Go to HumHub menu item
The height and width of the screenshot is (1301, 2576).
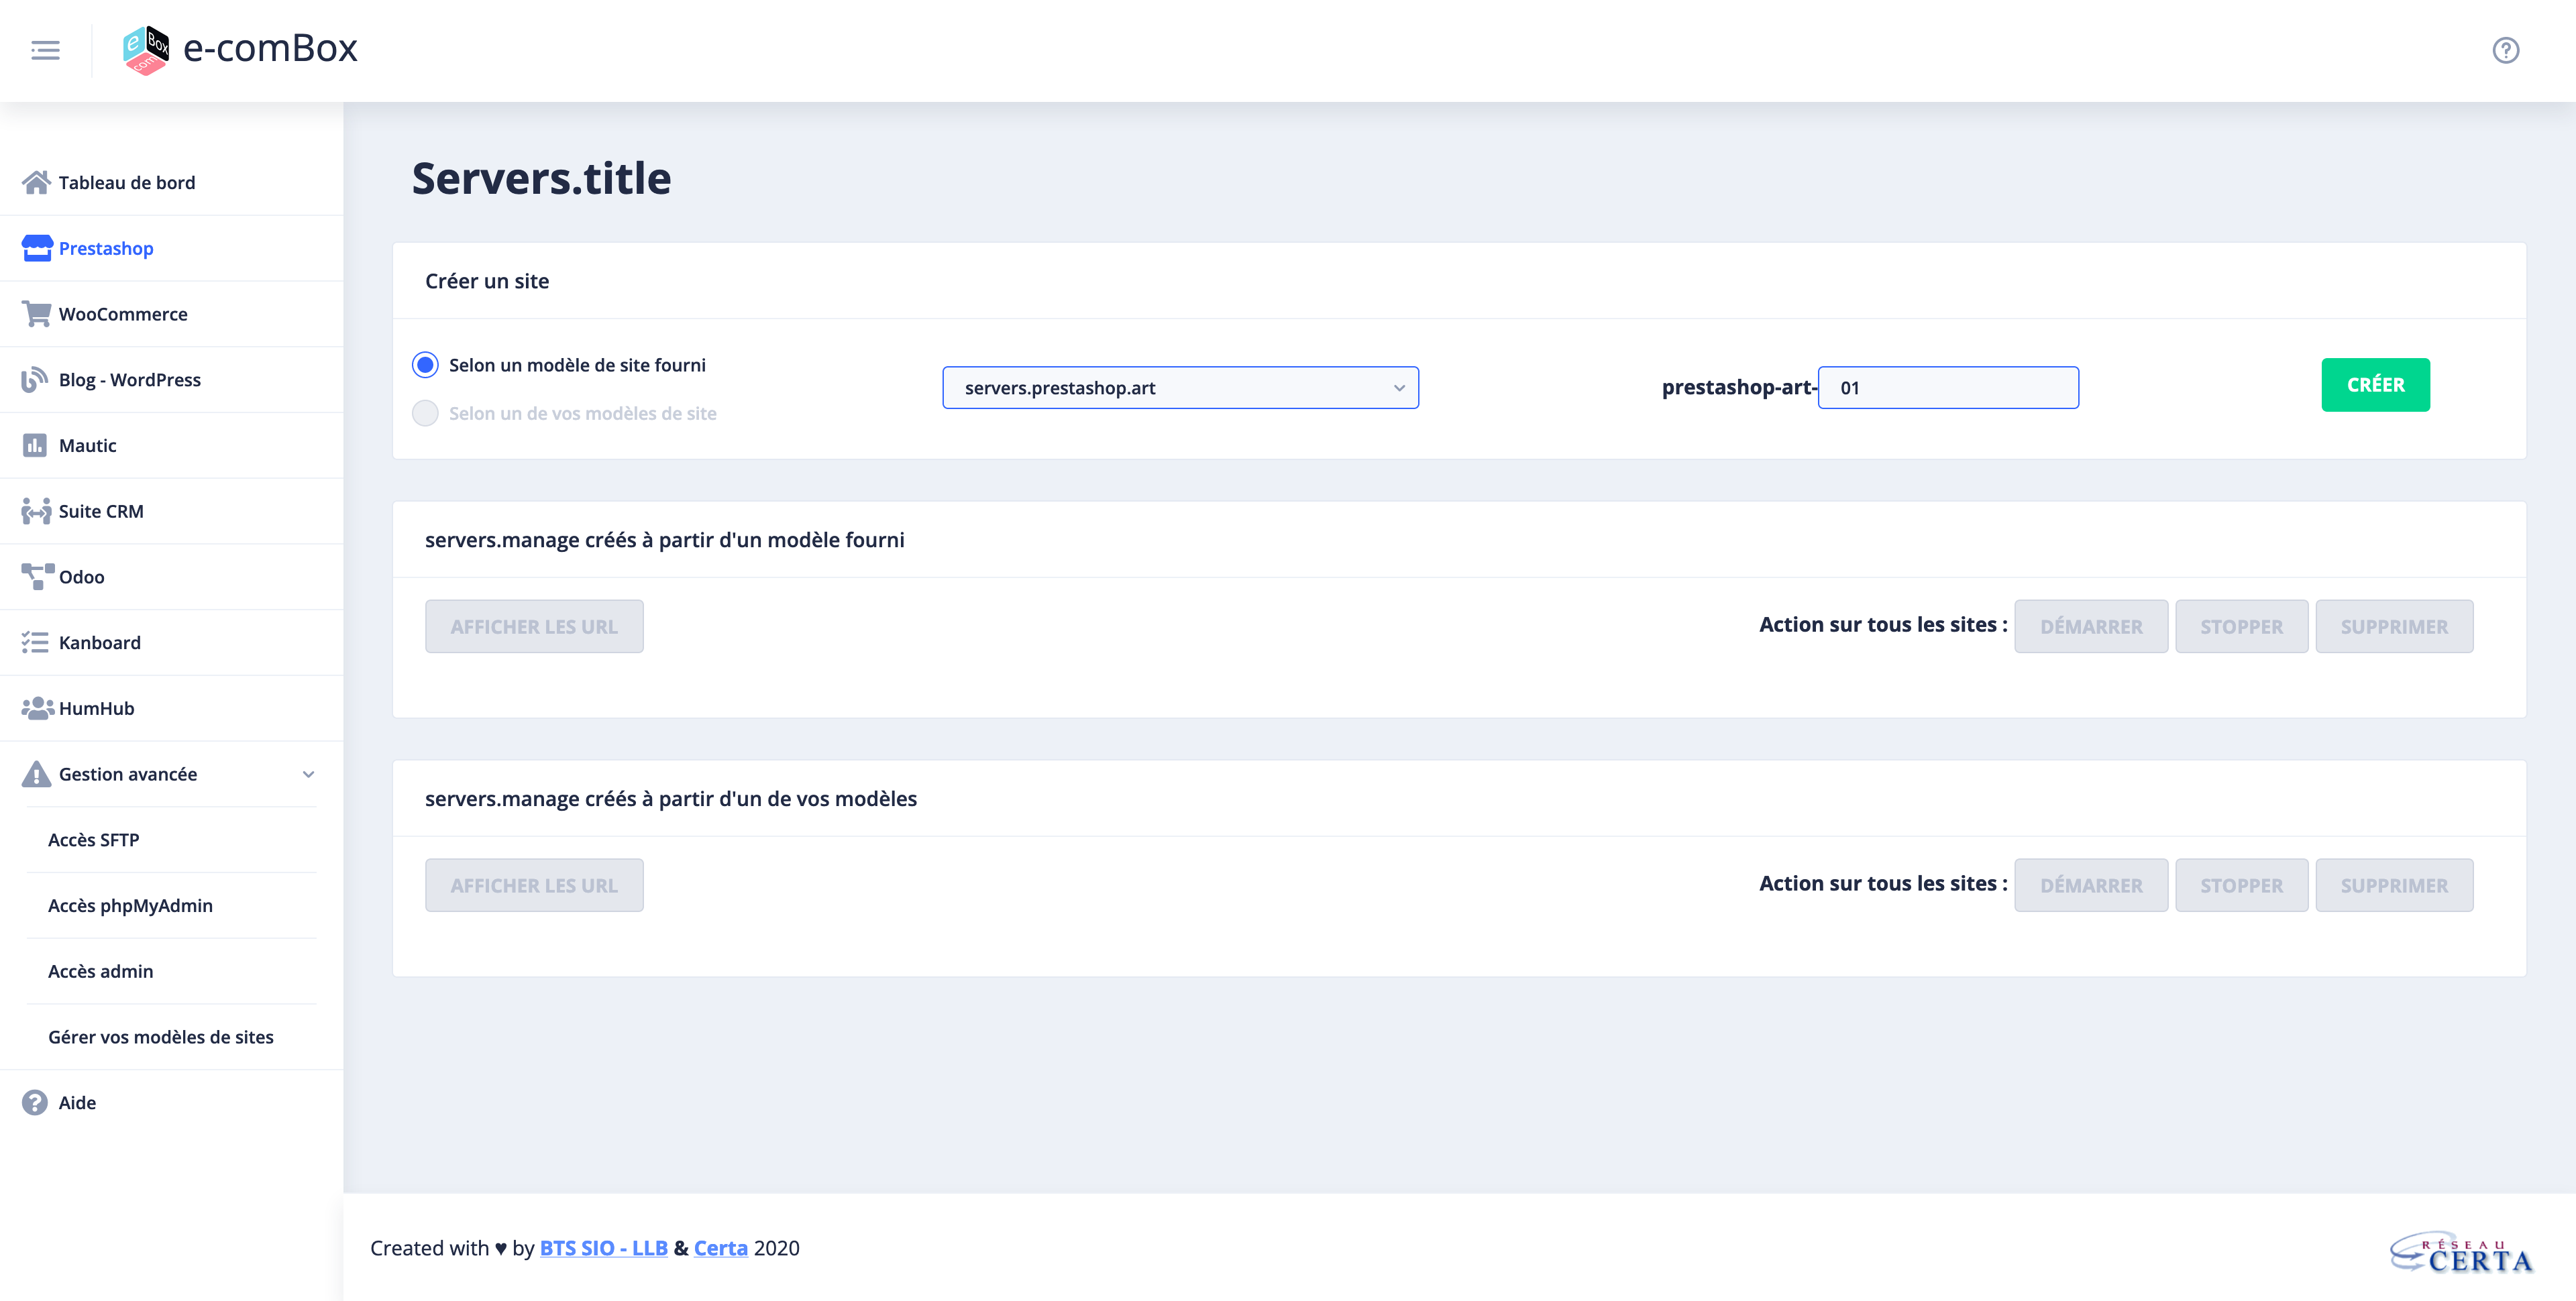coord(172,708)
